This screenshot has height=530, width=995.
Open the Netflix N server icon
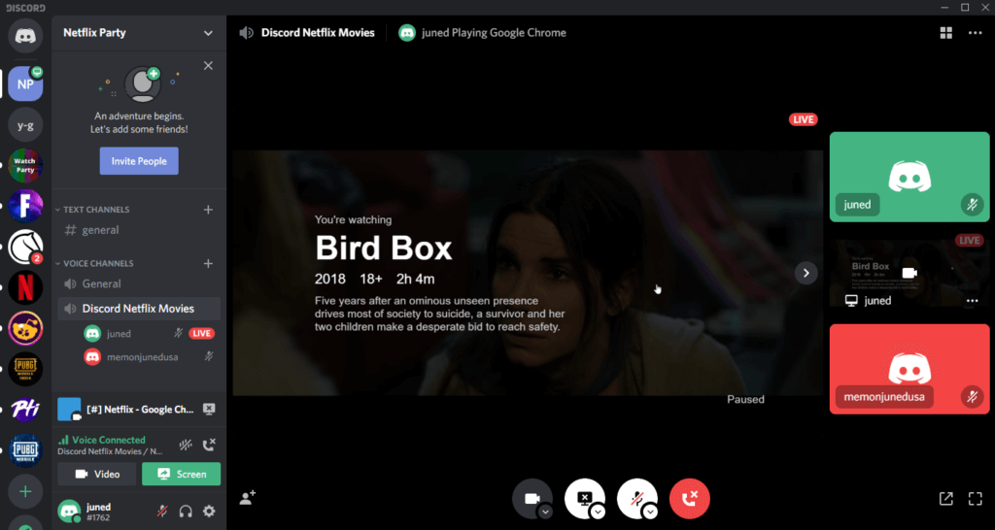point(25,288)
